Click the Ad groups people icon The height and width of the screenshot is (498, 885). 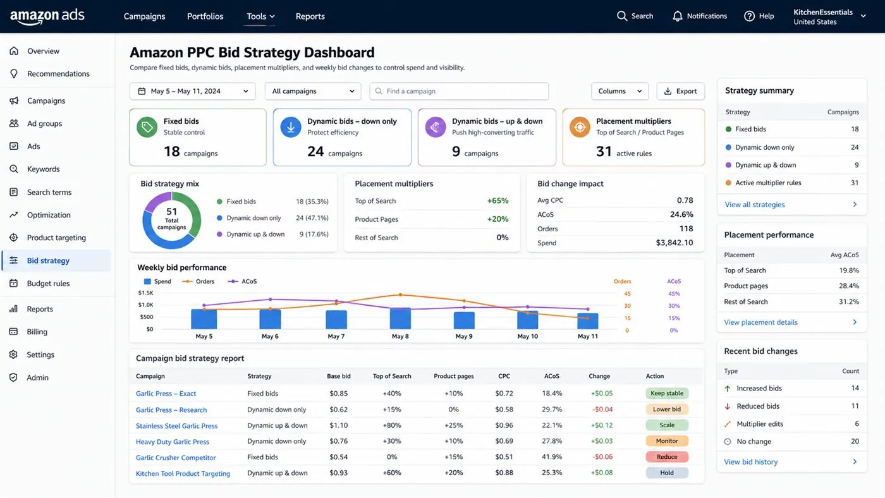tap(14, 123)
